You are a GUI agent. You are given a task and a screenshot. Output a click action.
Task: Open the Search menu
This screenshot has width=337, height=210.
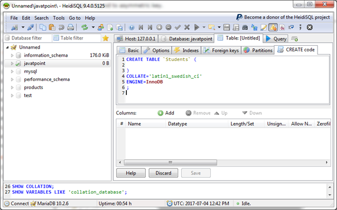42,18
